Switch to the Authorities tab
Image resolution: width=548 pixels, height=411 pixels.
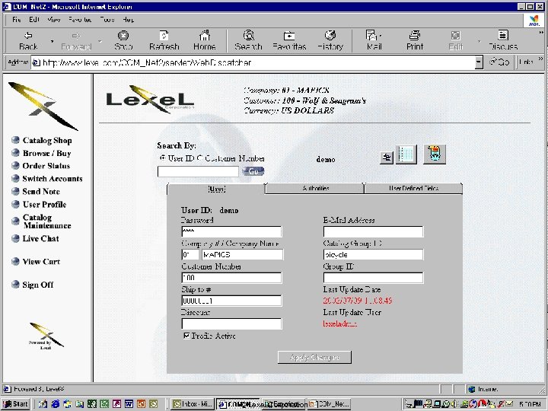pyautogui.click(x=315, y=189)
